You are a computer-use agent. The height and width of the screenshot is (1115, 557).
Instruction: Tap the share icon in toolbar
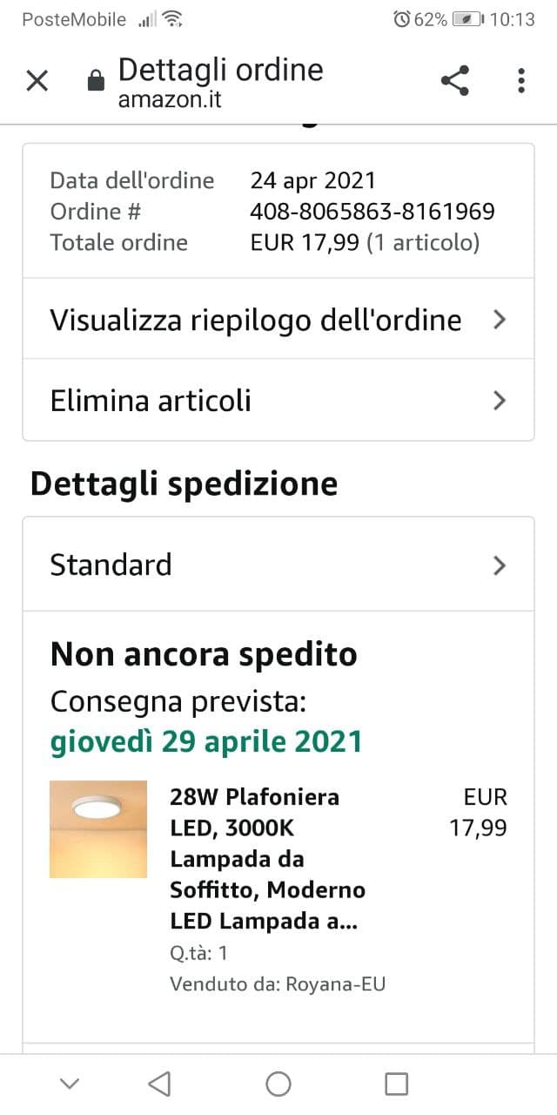[454, 81]
